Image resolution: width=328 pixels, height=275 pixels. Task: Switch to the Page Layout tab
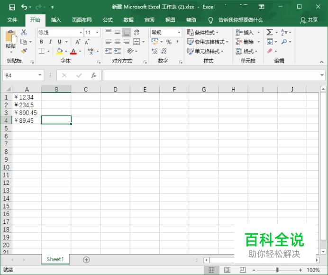click(82, 20)
